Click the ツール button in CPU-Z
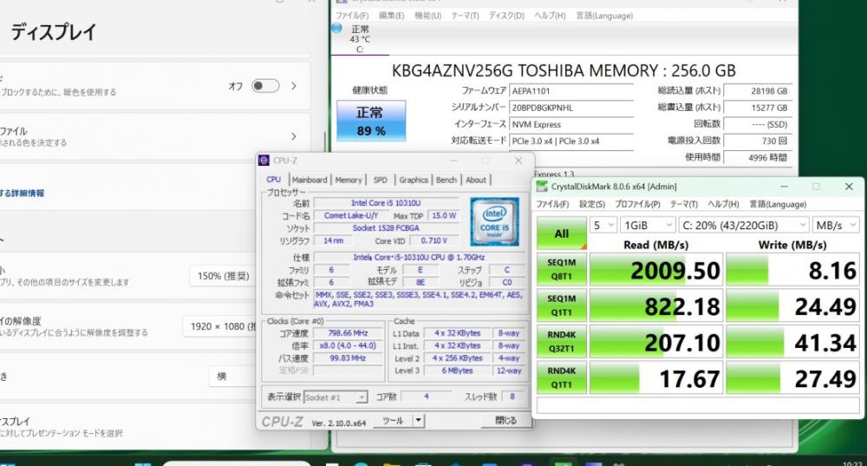This screenshot has width=867, height=466. click(x=393, y=421)
